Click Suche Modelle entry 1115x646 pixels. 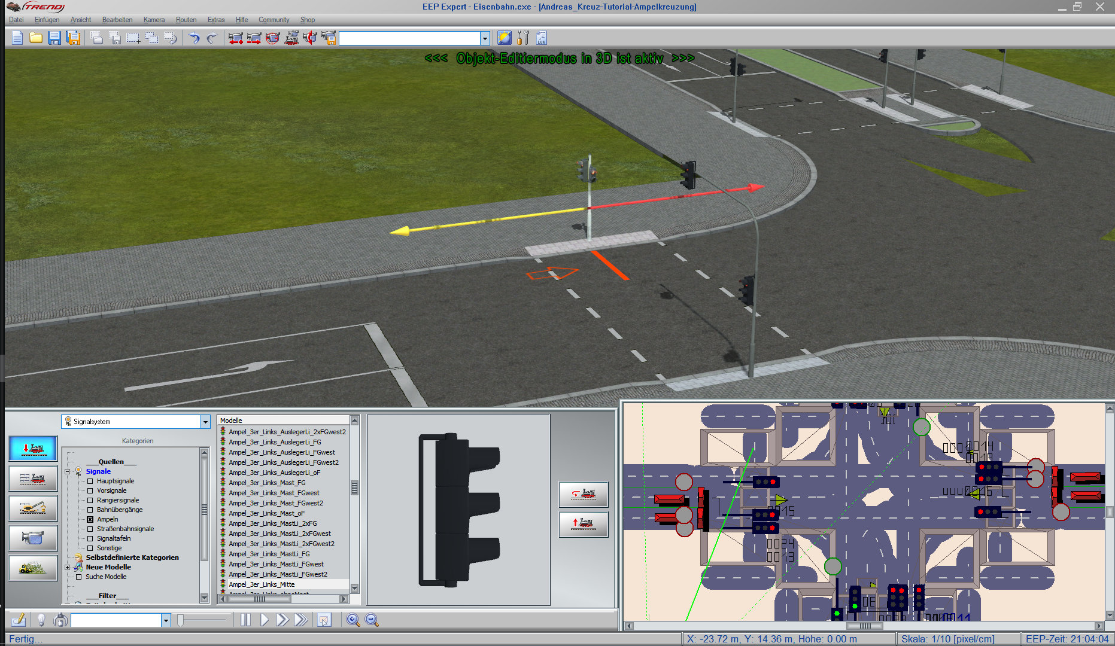(x=106, y=577)
